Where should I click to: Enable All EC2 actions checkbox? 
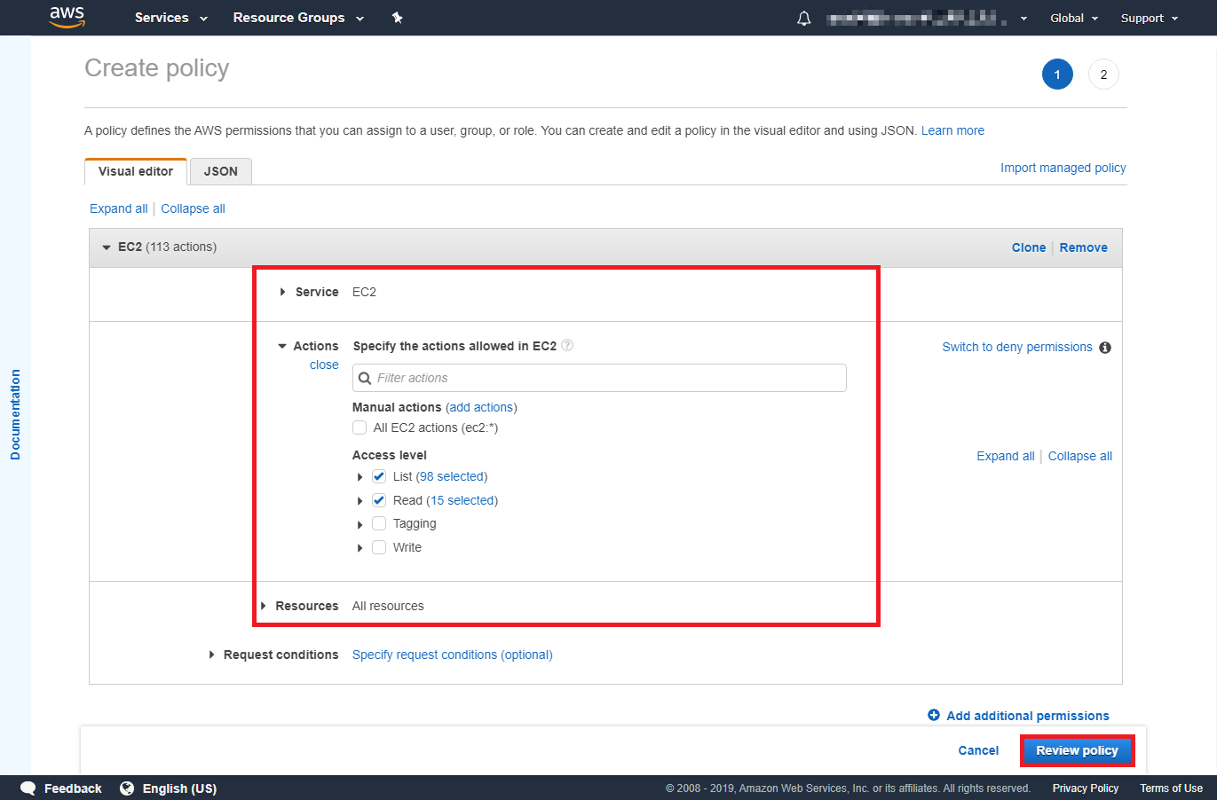(360, 427)
